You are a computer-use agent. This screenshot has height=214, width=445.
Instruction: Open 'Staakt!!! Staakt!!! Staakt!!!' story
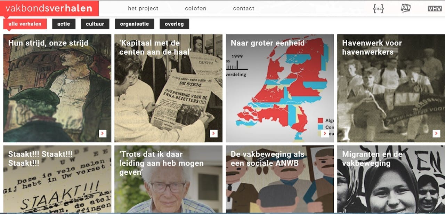click(x=57, y=179)
